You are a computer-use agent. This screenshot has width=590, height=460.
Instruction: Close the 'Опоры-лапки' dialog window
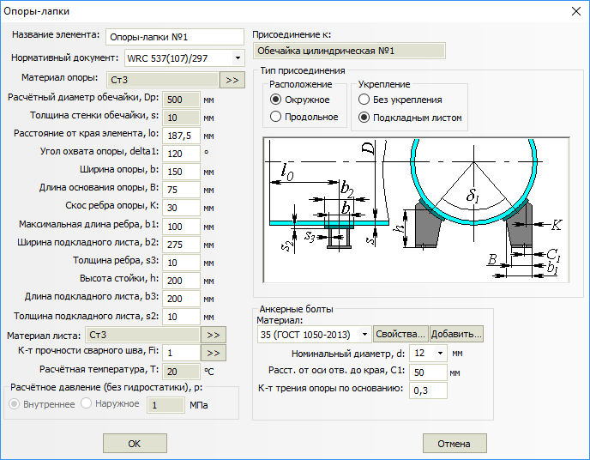click(x=575, y=11)
